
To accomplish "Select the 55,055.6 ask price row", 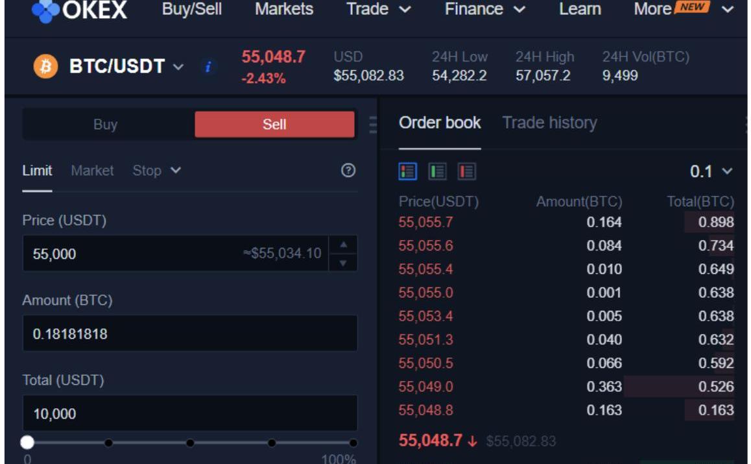I will pyautogui.click(x=566, y=246).
